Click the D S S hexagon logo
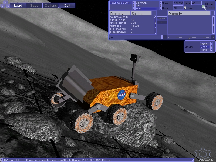This screenshot has width=216, height=162. [x=5, y=4]
